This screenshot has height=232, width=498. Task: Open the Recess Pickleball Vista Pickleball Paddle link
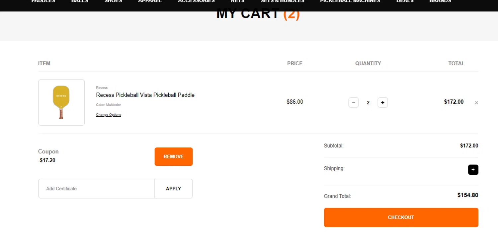(x=145, y=95)
